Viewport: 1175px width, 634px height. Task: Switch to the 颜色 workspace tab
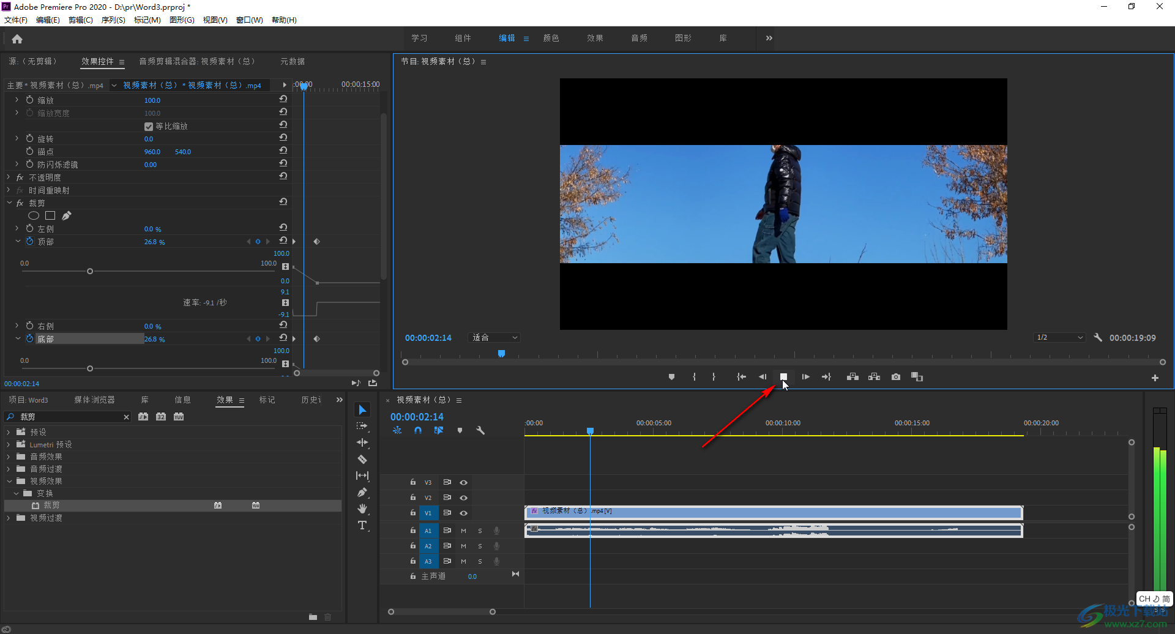(x=551, y=38)
